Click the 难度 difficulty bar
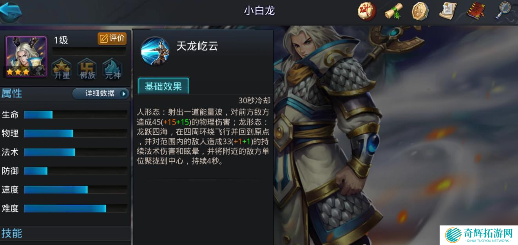Screen dimensions: 518x245 tap(76, 208)
